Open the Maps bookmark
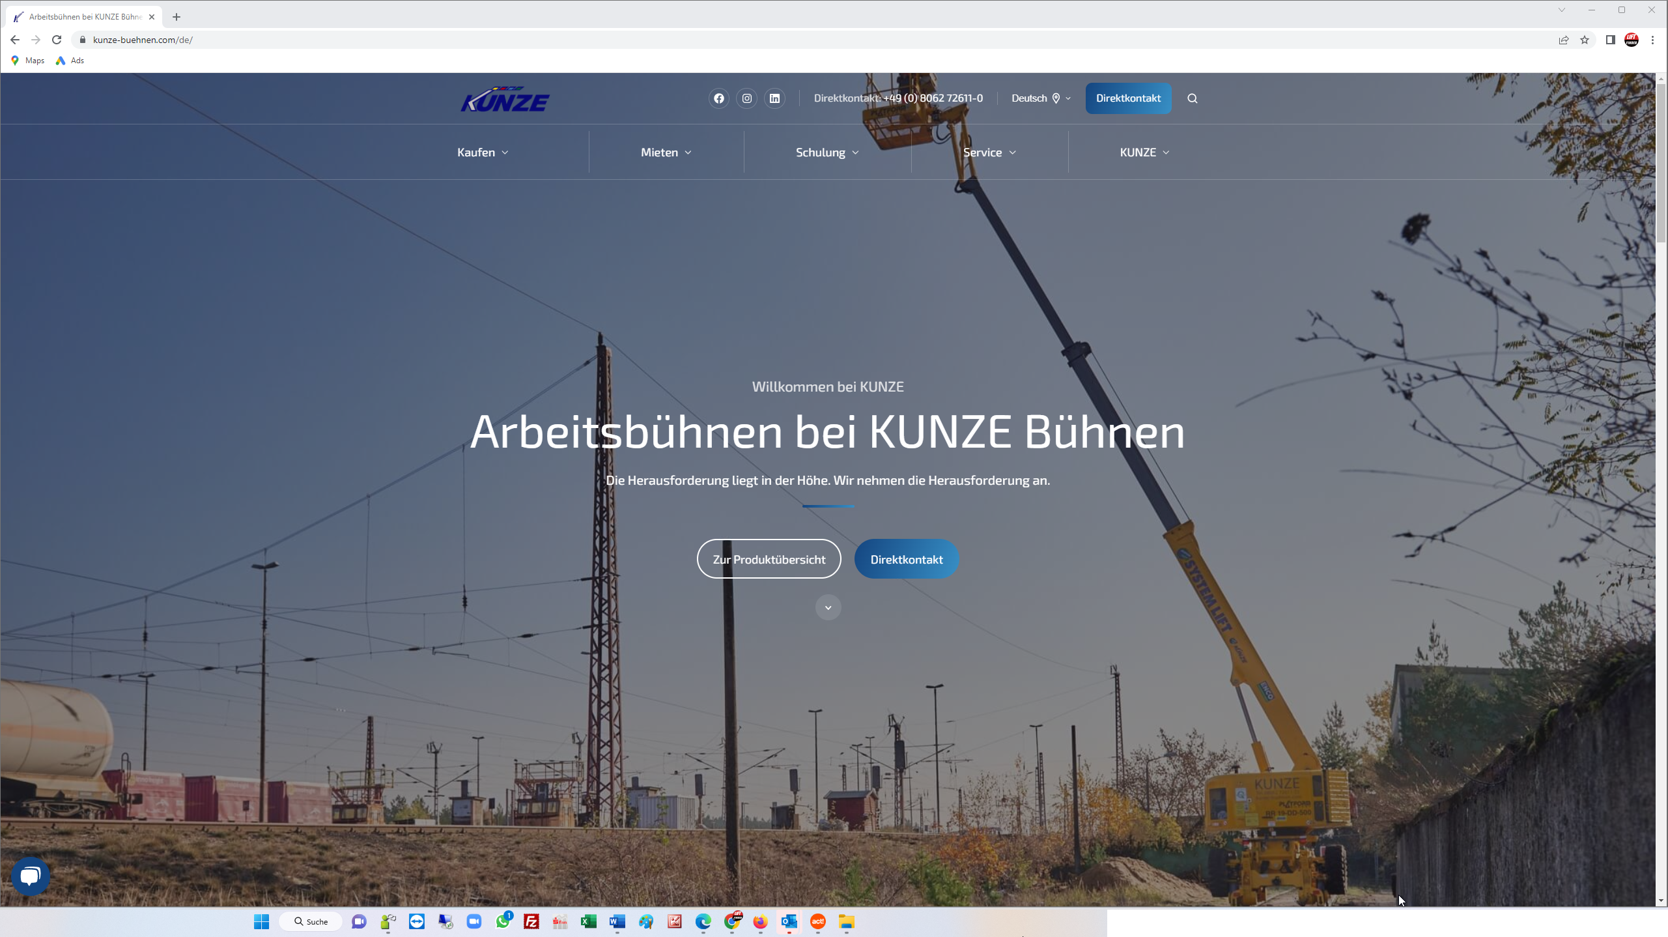1668x937 pixels. [28, 61]
